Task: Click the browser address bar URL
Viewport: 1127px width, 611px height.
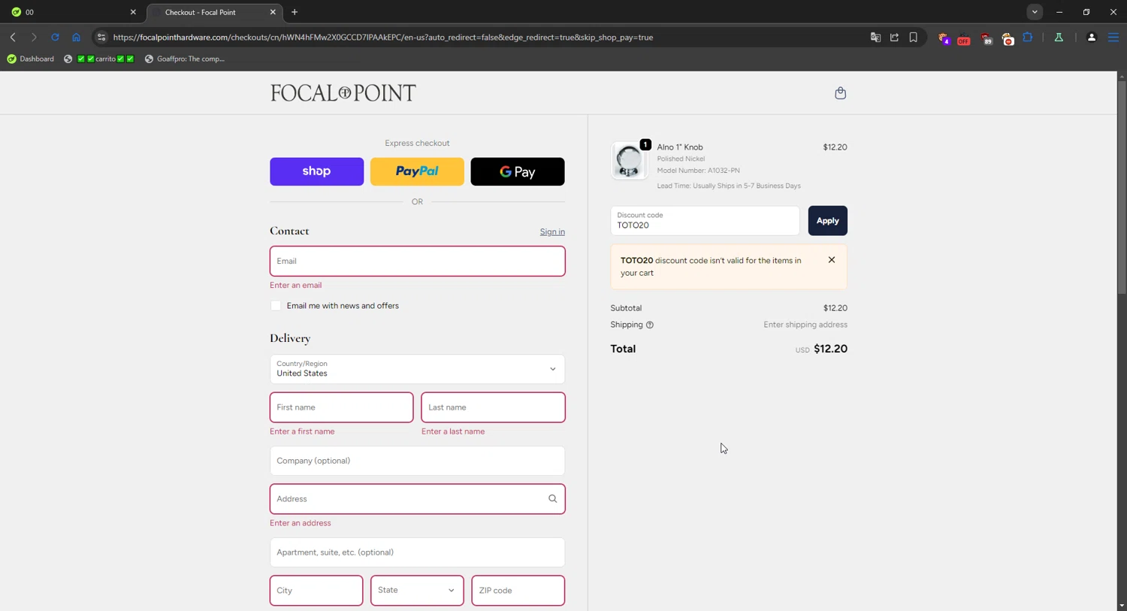Action: pyautogui.click(x=383, y=37)
